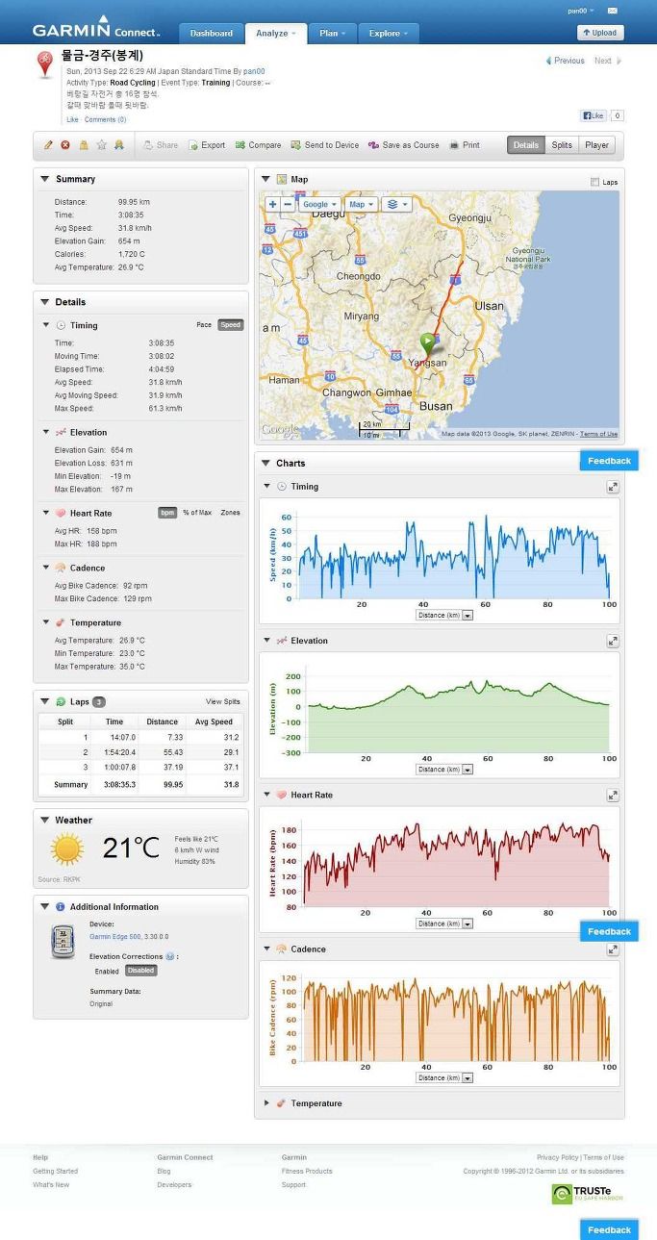
Task: Set Elevation Corrections to Enabled
Action: click(107, 972)
